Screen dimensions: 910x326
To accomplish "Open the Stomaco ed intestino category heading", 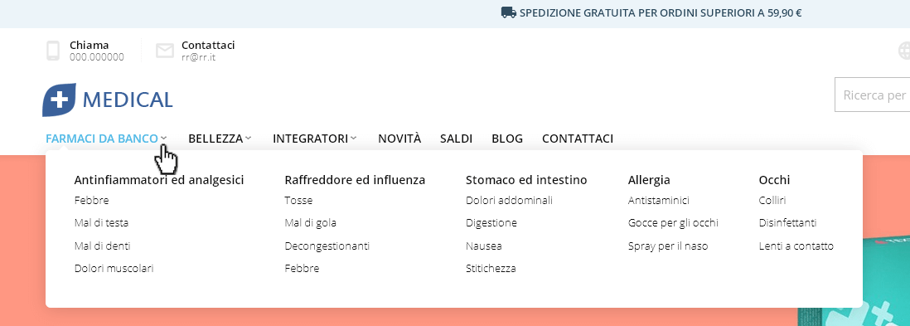I will (x=526, y=180).
